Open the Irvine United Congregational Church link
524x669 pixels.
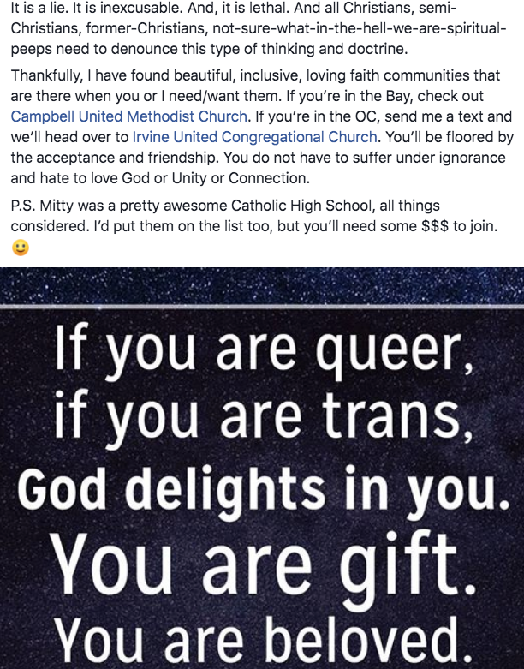[x=255, y=136]
